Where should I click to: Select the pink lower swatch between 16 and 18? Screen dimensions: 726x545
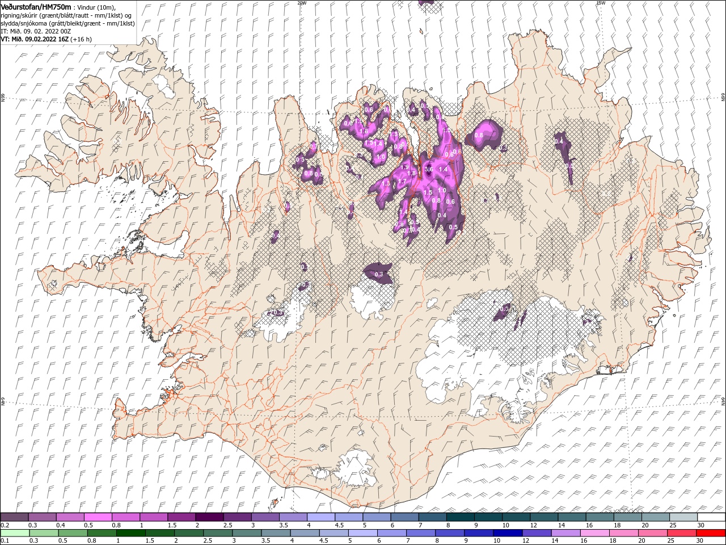(x=594, y=533)
